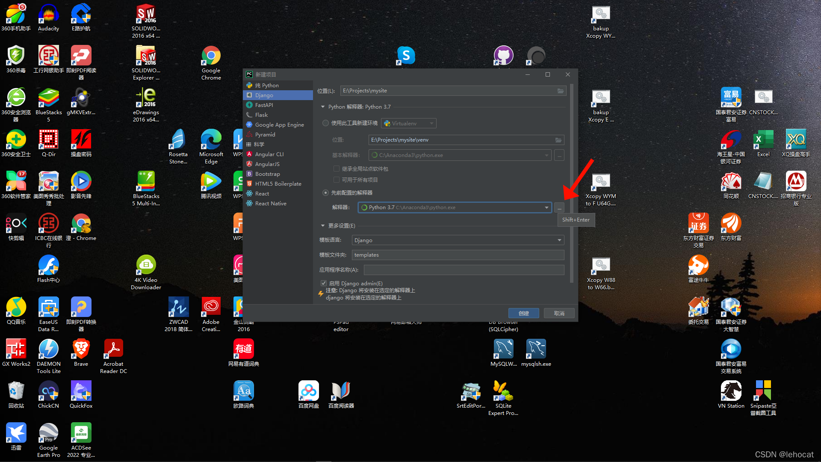Select FastAPI project type in sidebar
The height and width of the screenshot is (462, 821).
tap(263, 105)
